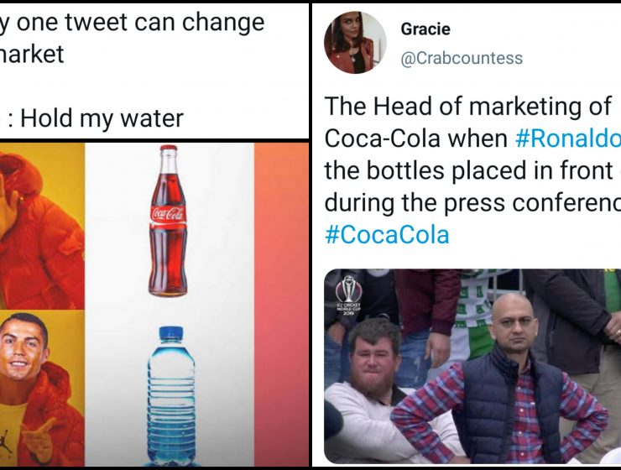Viewport: 621px width, 470px height.
Task: Click the Gracie display name
Action: tap(425, 29)
